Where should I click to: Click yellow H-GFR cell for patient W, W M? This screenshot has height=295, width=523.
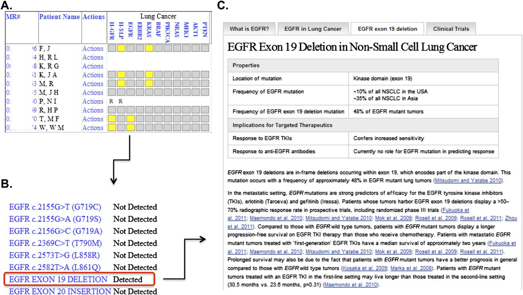pos(112,128)
